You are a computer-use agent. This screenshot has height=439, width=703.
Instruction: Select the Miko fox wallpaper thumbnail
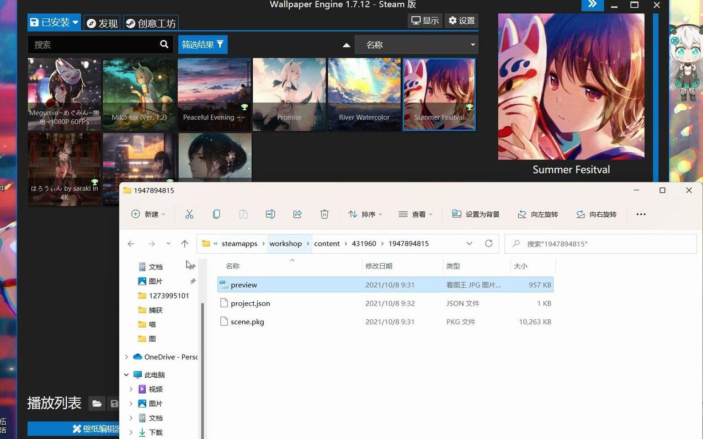140,94
